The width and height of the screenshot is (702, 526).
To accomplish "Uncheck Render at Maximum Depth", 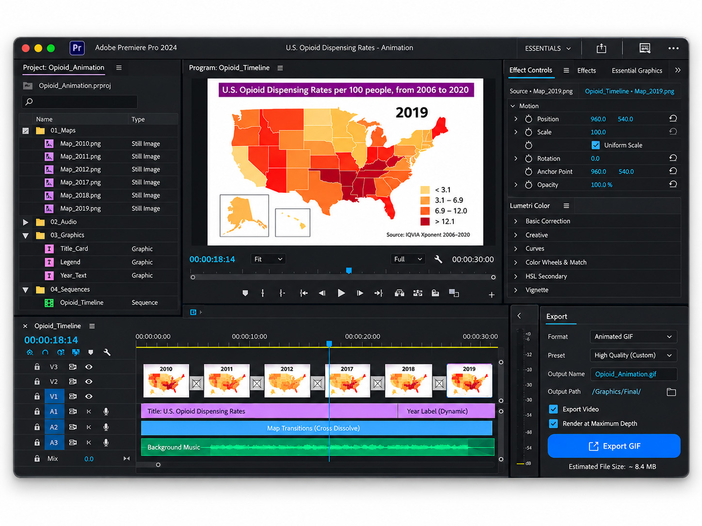I will coord(553,423).
